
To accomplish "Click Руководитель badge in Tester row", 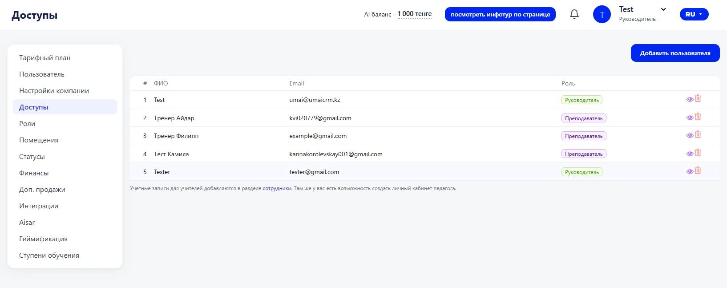I will 582,172.
